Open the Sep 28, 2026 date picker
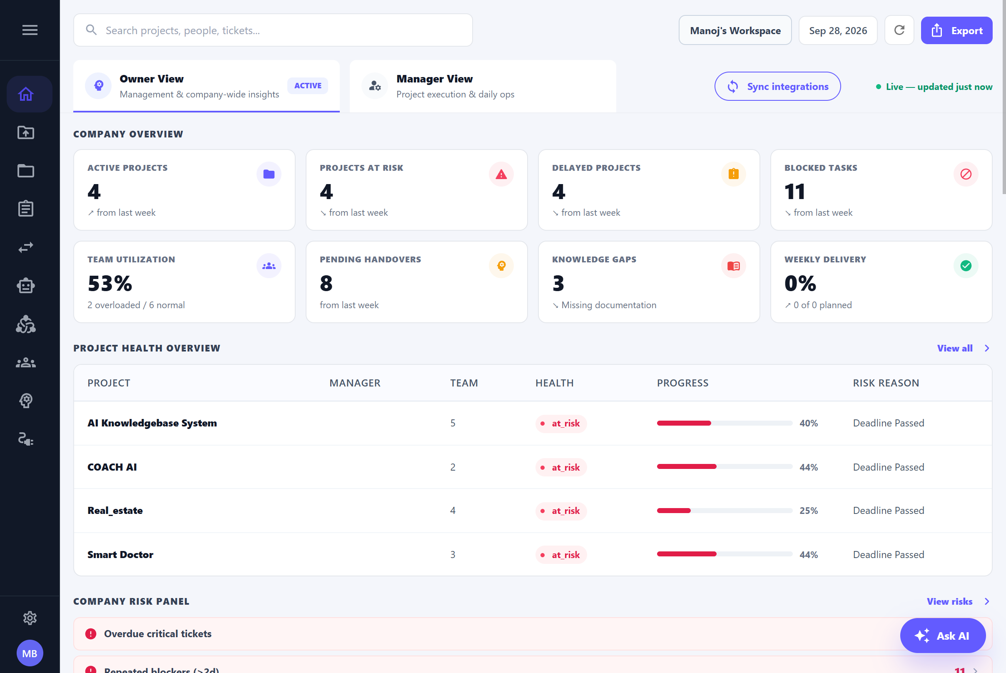The image size is (1006, 673). click(838, 30)
